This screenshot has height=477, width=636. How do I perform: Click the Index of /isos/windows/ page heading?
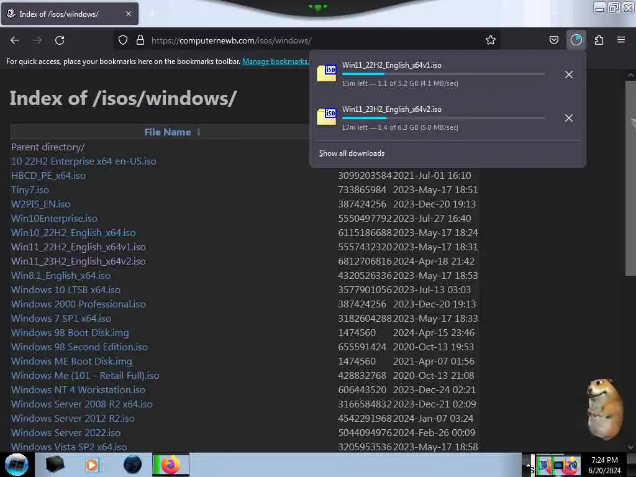tap(123, 98)
